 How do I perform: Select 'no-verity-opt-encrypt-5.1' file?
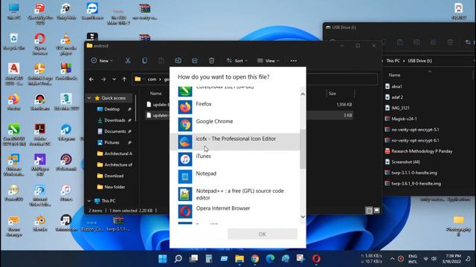pos(415,130)
